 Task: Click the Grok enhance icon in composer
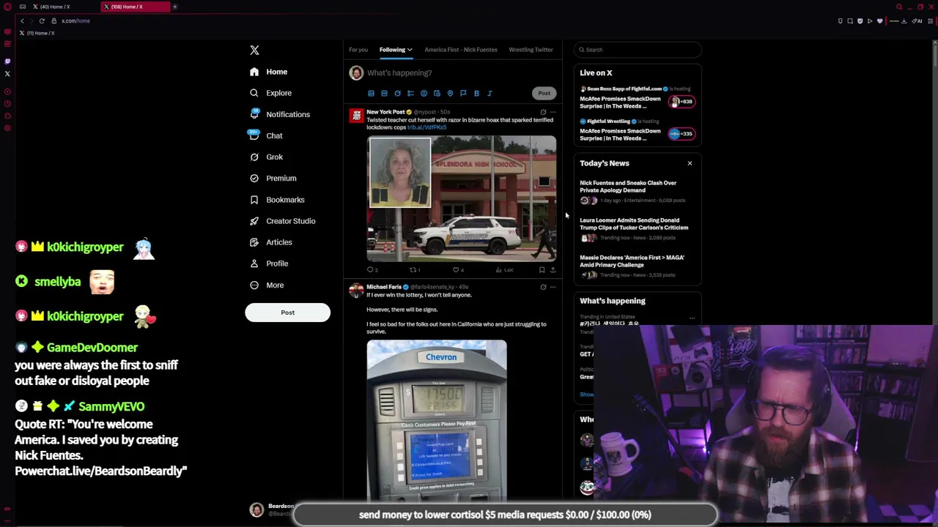[397, 94]
